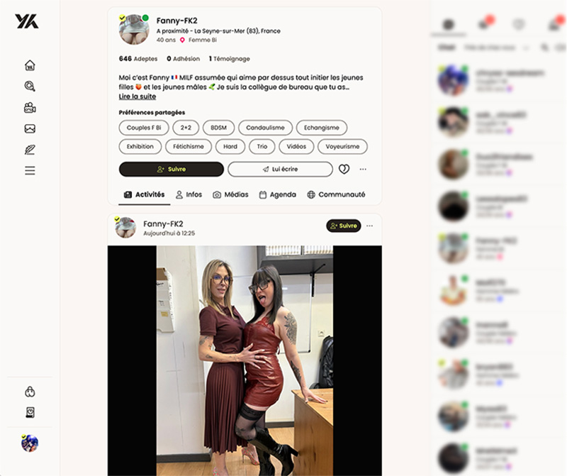Viewport: 567px width, 476px height.
Task: Click the main Suivre button on the profile
Action: click(172, 169)
